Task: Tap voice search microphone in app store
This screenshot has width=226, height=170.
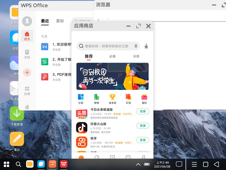Action: coord(136,46)
